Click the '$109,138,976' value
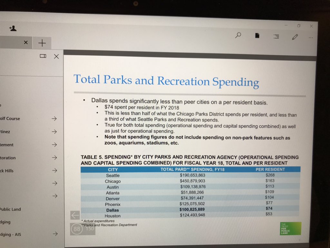330x248 pixels. pos(193,187)
